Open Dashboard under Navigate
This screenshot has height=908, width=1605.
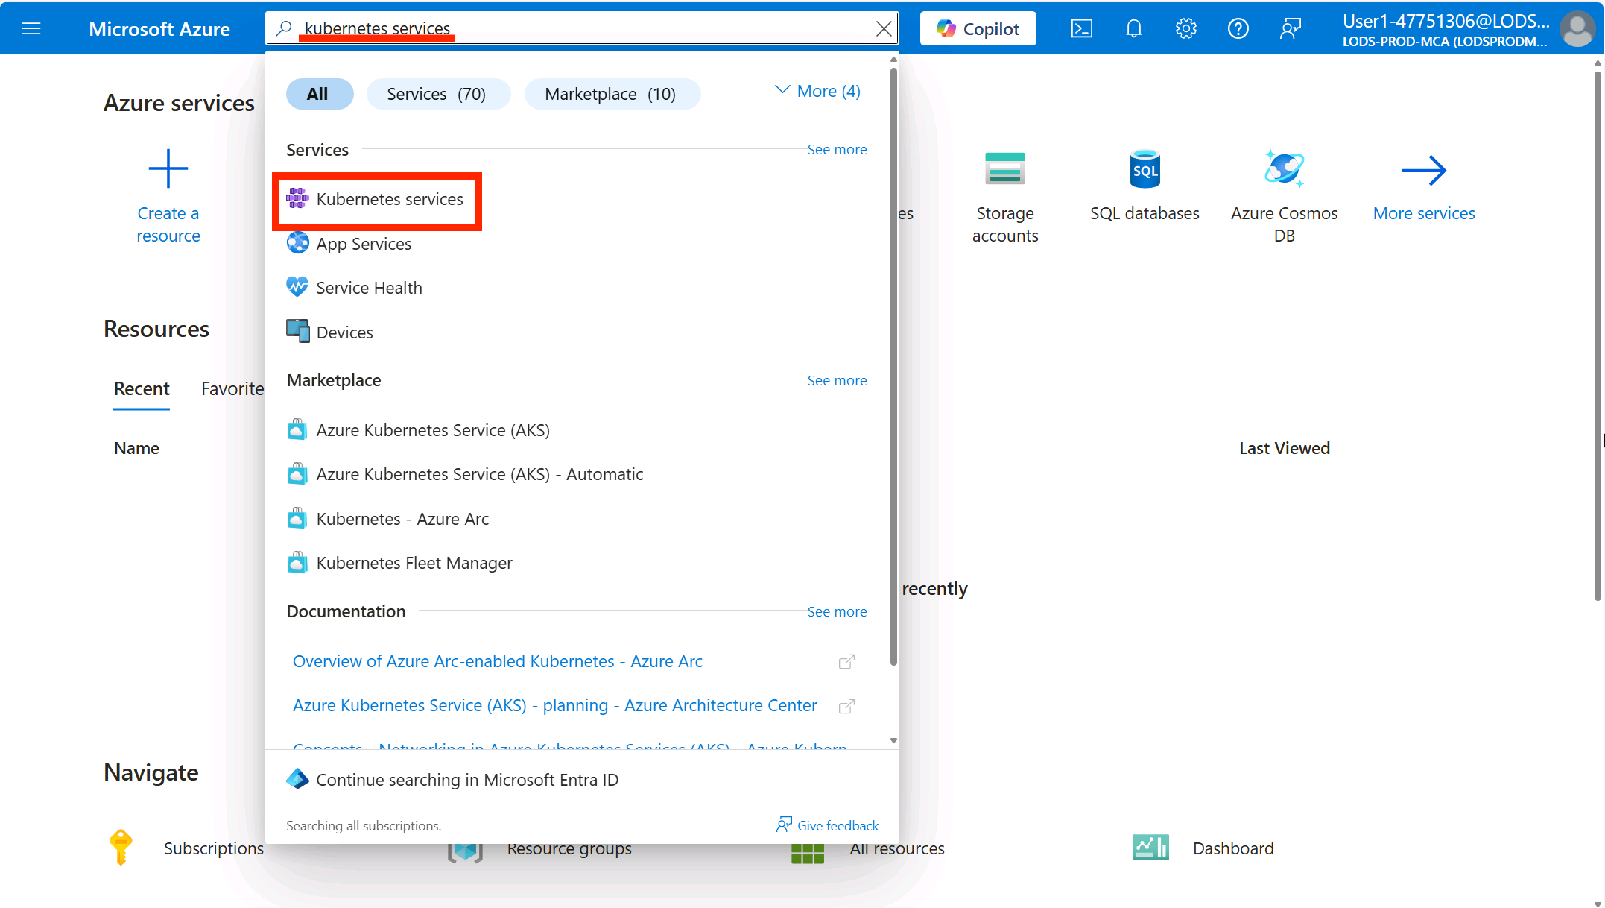point(1233,848)
